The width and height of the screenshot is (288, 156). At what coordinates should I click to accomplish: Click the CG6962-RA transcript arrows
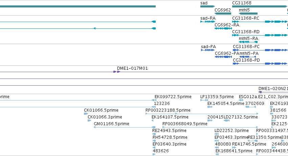pyautogui.click(x=223, y=28)
